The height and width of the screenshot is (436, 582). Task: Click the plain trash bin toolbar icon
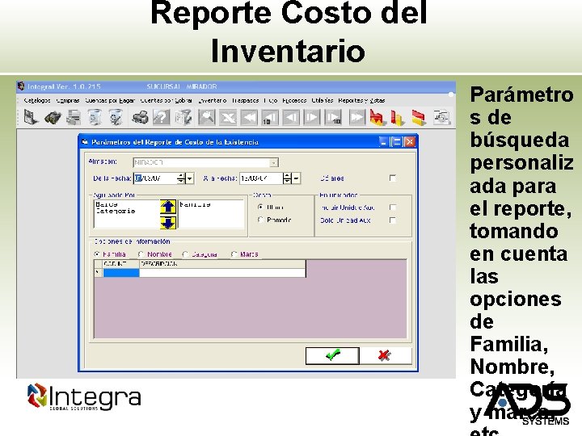pyautogui.click(x=95, y=118)
